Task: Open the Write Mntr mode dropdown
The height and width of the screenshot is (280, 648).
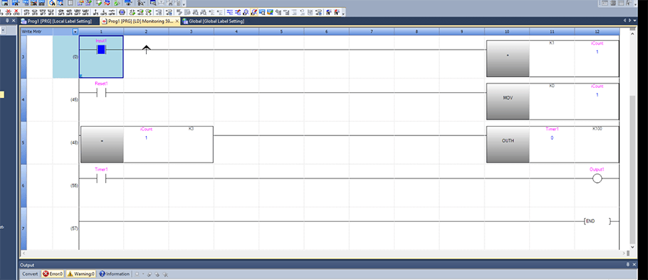Action: click(x=75, y=32)
